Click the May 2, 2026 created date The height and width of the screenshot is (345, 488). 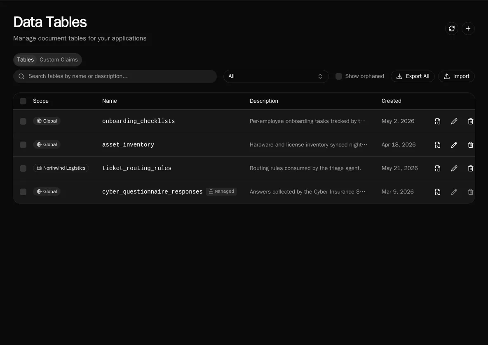(398, 121)
